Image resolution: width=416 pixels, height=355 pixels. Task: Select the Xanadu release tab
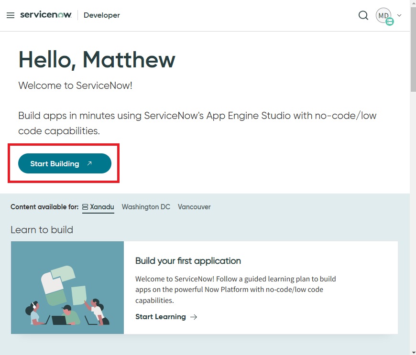click(x=102, y=207)
